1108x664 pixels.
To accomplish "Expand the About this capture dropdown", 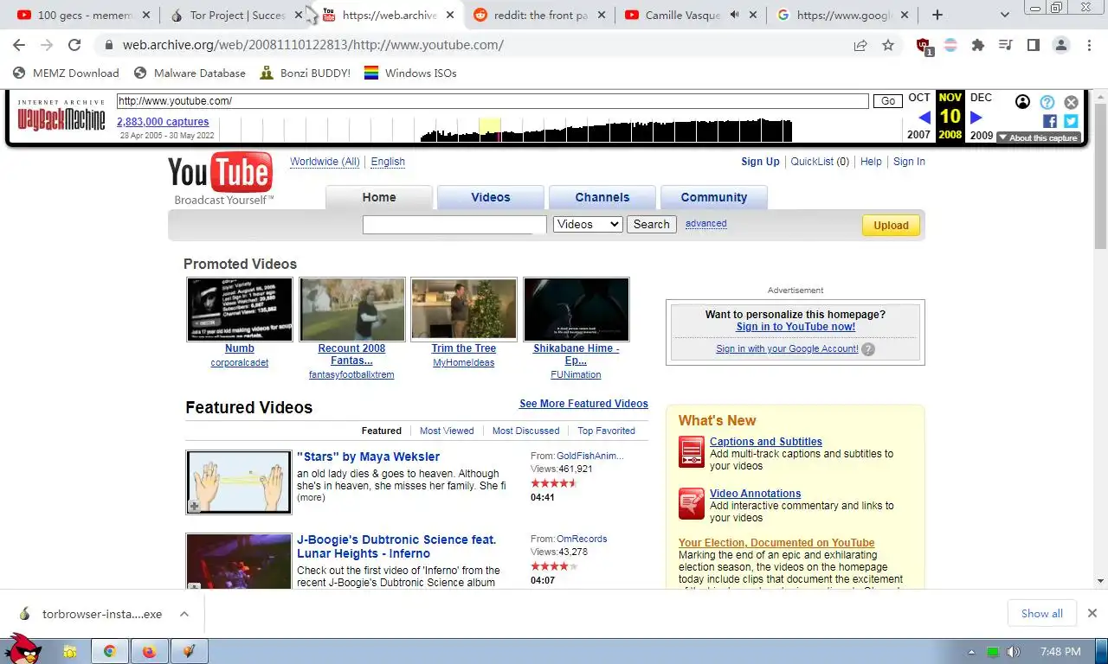I will [x=1038, y=137].
